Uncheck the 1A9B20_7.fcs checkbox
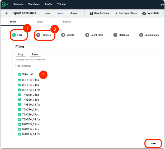This screenshot has height=149, width=165. click(19, 100)
